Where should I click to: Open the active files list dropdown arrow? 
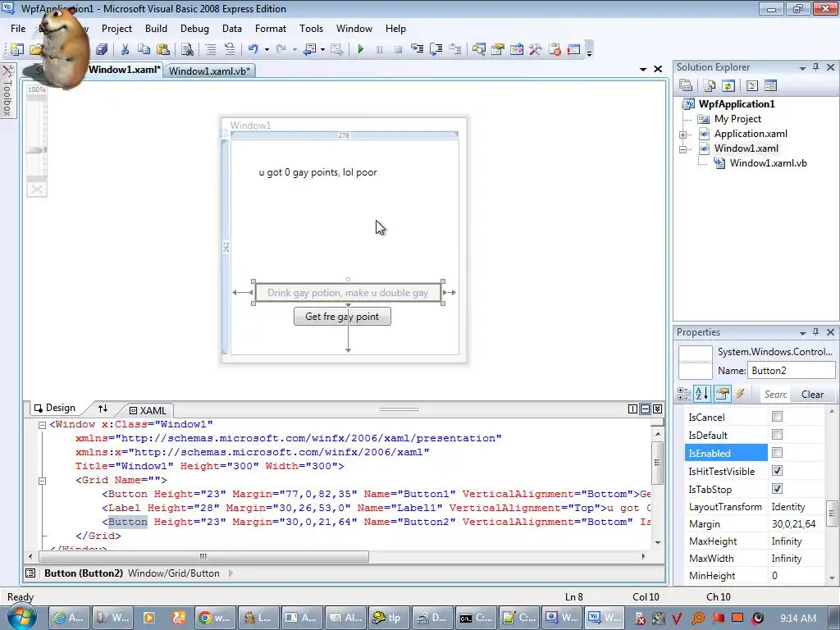point(643,69)
